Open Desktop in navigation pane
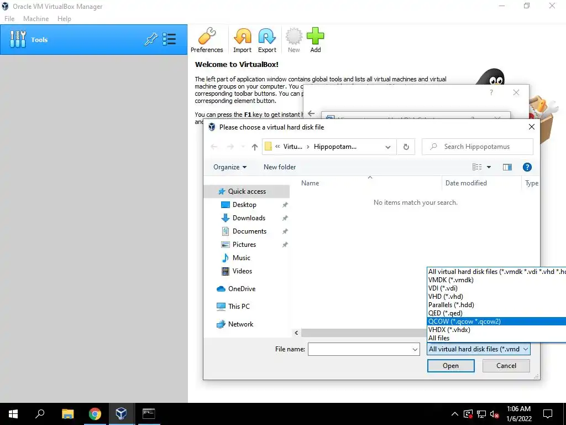This screenshot has width=566, height=425. 244,205
